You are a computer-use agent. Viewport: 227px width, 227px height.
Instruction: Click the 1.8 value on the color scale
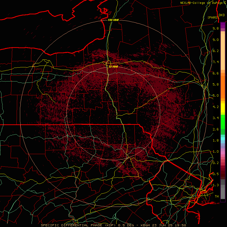216,140
